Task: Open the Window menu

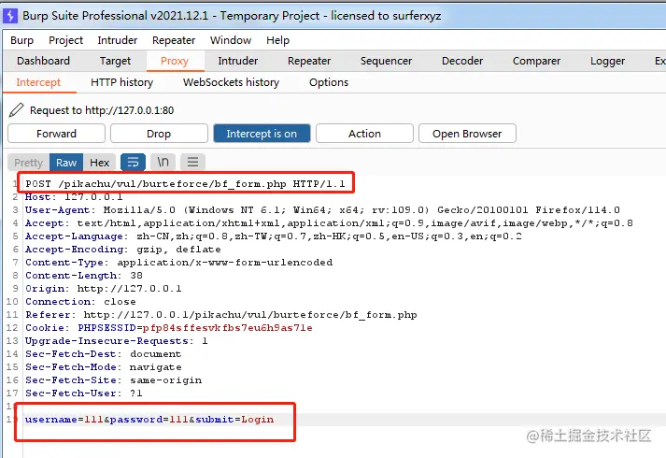Action: [x=231, y=40]
